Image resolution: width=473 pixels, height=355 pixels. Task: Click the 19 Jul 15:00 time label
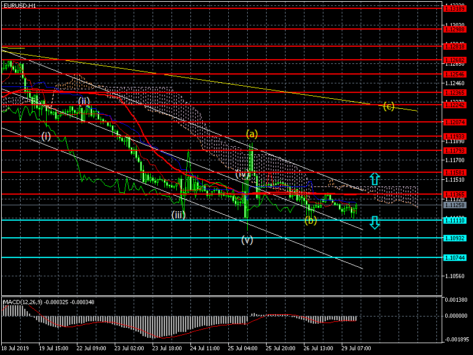point(53,348)
